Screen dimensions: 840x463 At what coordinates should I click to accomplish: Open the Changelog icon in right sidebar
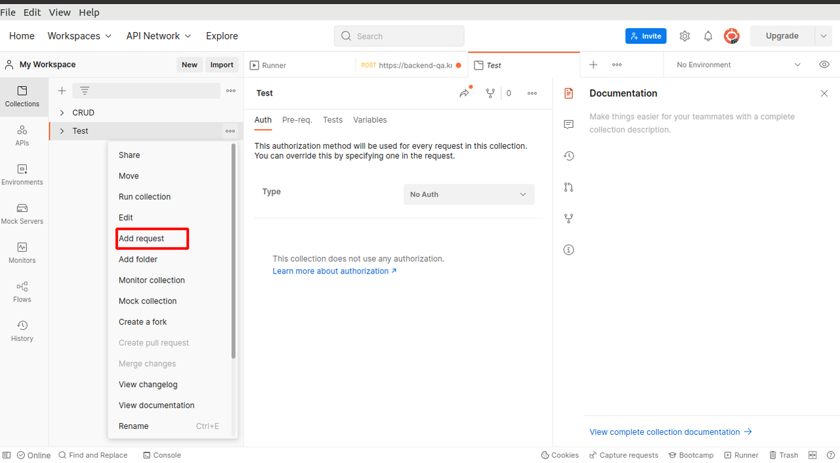point(569,155)
